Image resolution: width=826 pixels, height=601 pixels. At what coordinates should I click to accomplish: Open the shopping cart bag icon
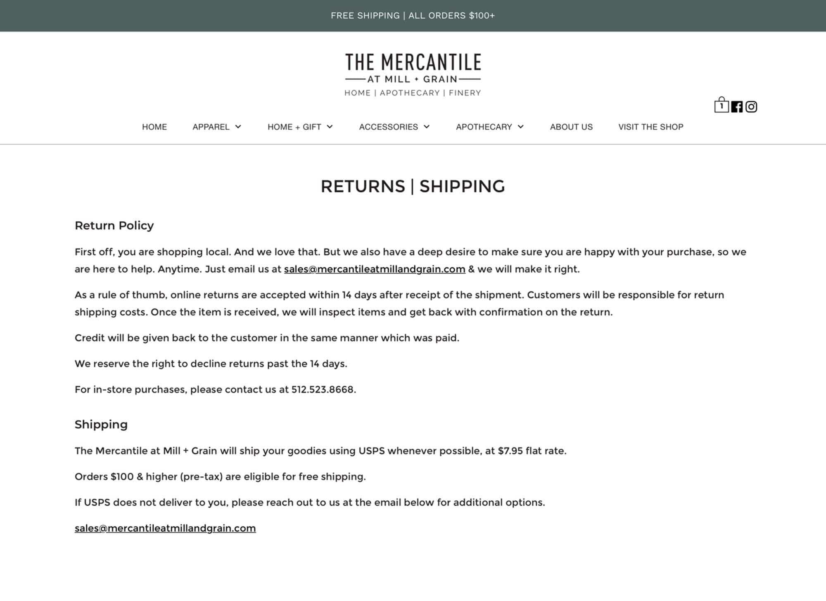[x=721, y=105]
